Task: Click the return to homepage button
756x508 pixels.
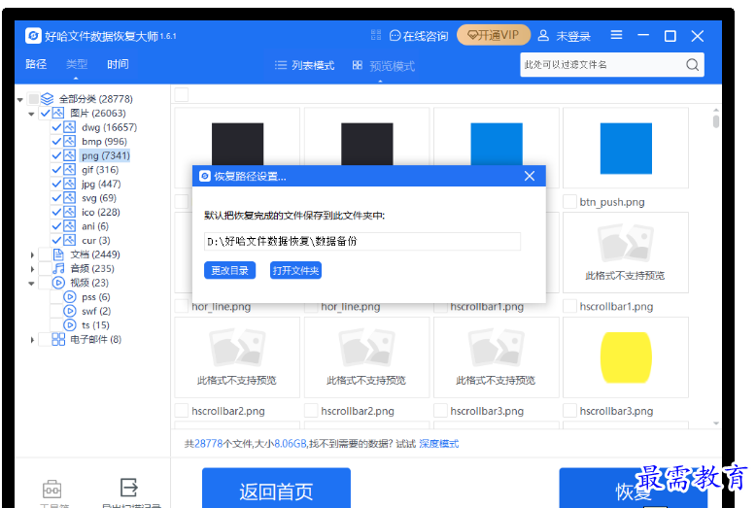Action: tap(276, 489)
